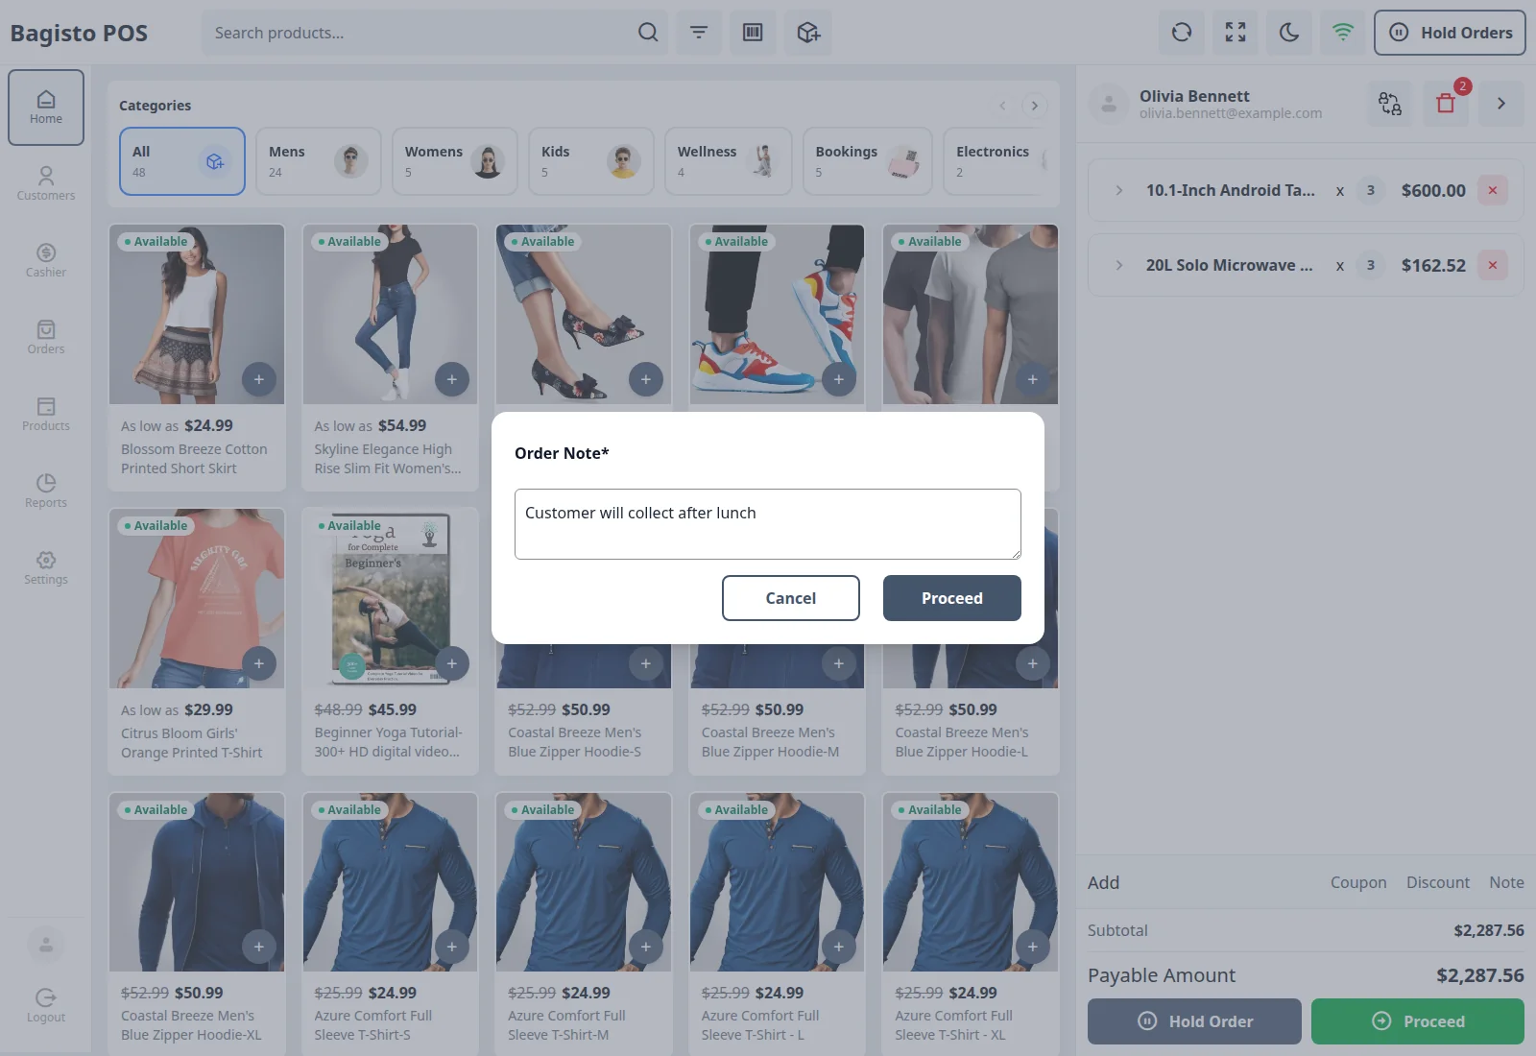Image resolution: width=1536 pixels, height=1056 pixels.
Task: Click the Order Note text area
Action: (768, 524)
